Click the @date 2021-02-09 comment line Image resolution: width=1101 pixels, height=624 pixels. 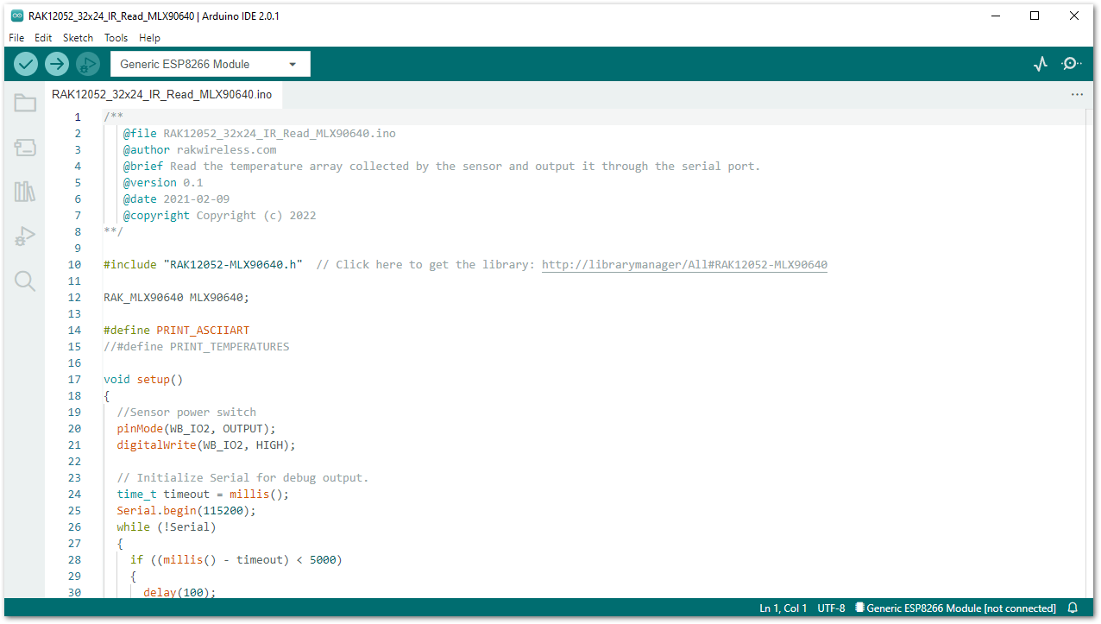tap(176, 199)
